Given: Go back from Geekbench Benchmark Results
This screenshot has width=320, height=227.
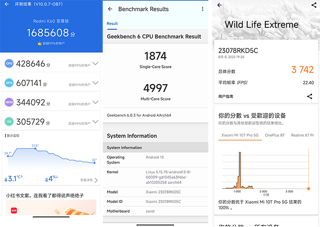Looking at the screenshot, I should (110, 9).
